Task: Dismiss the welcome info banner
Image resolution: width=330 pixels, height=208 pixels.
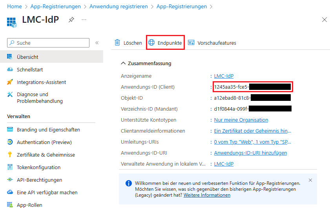Action: point(310,180)
